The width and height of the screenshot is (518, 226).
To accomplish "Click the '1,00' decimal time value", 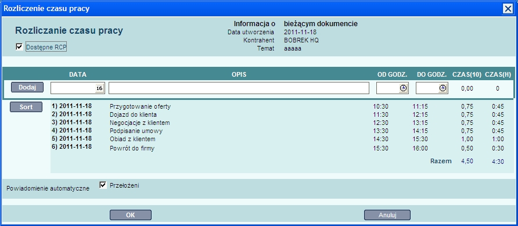I will point(467,139).
